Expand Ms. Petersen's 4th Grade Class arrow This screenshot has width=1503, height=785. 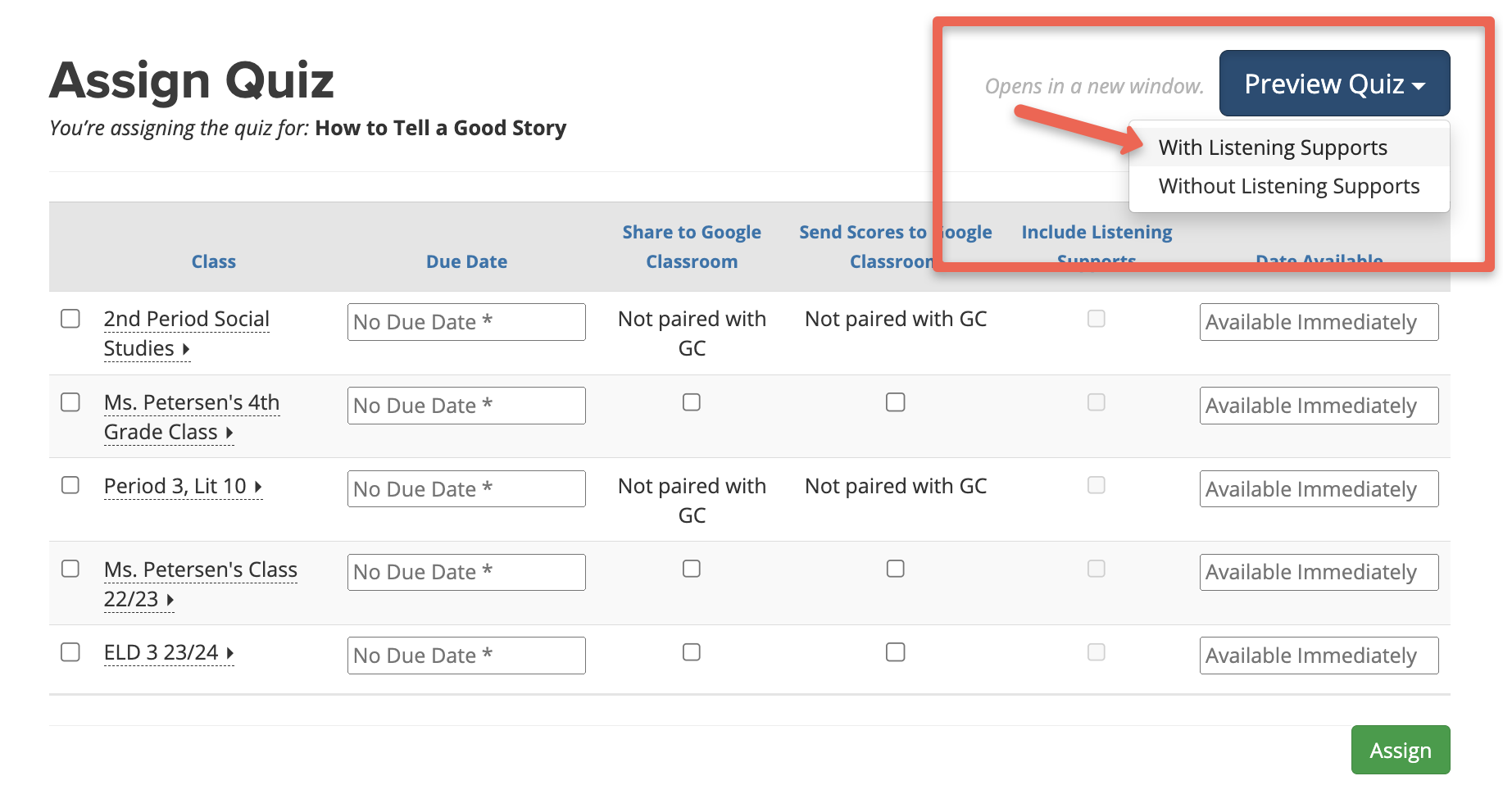(229, 433)
